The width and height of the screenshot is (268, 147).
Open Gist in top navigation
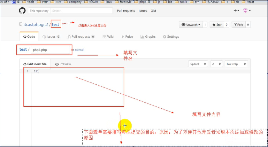tap(153, 11)
